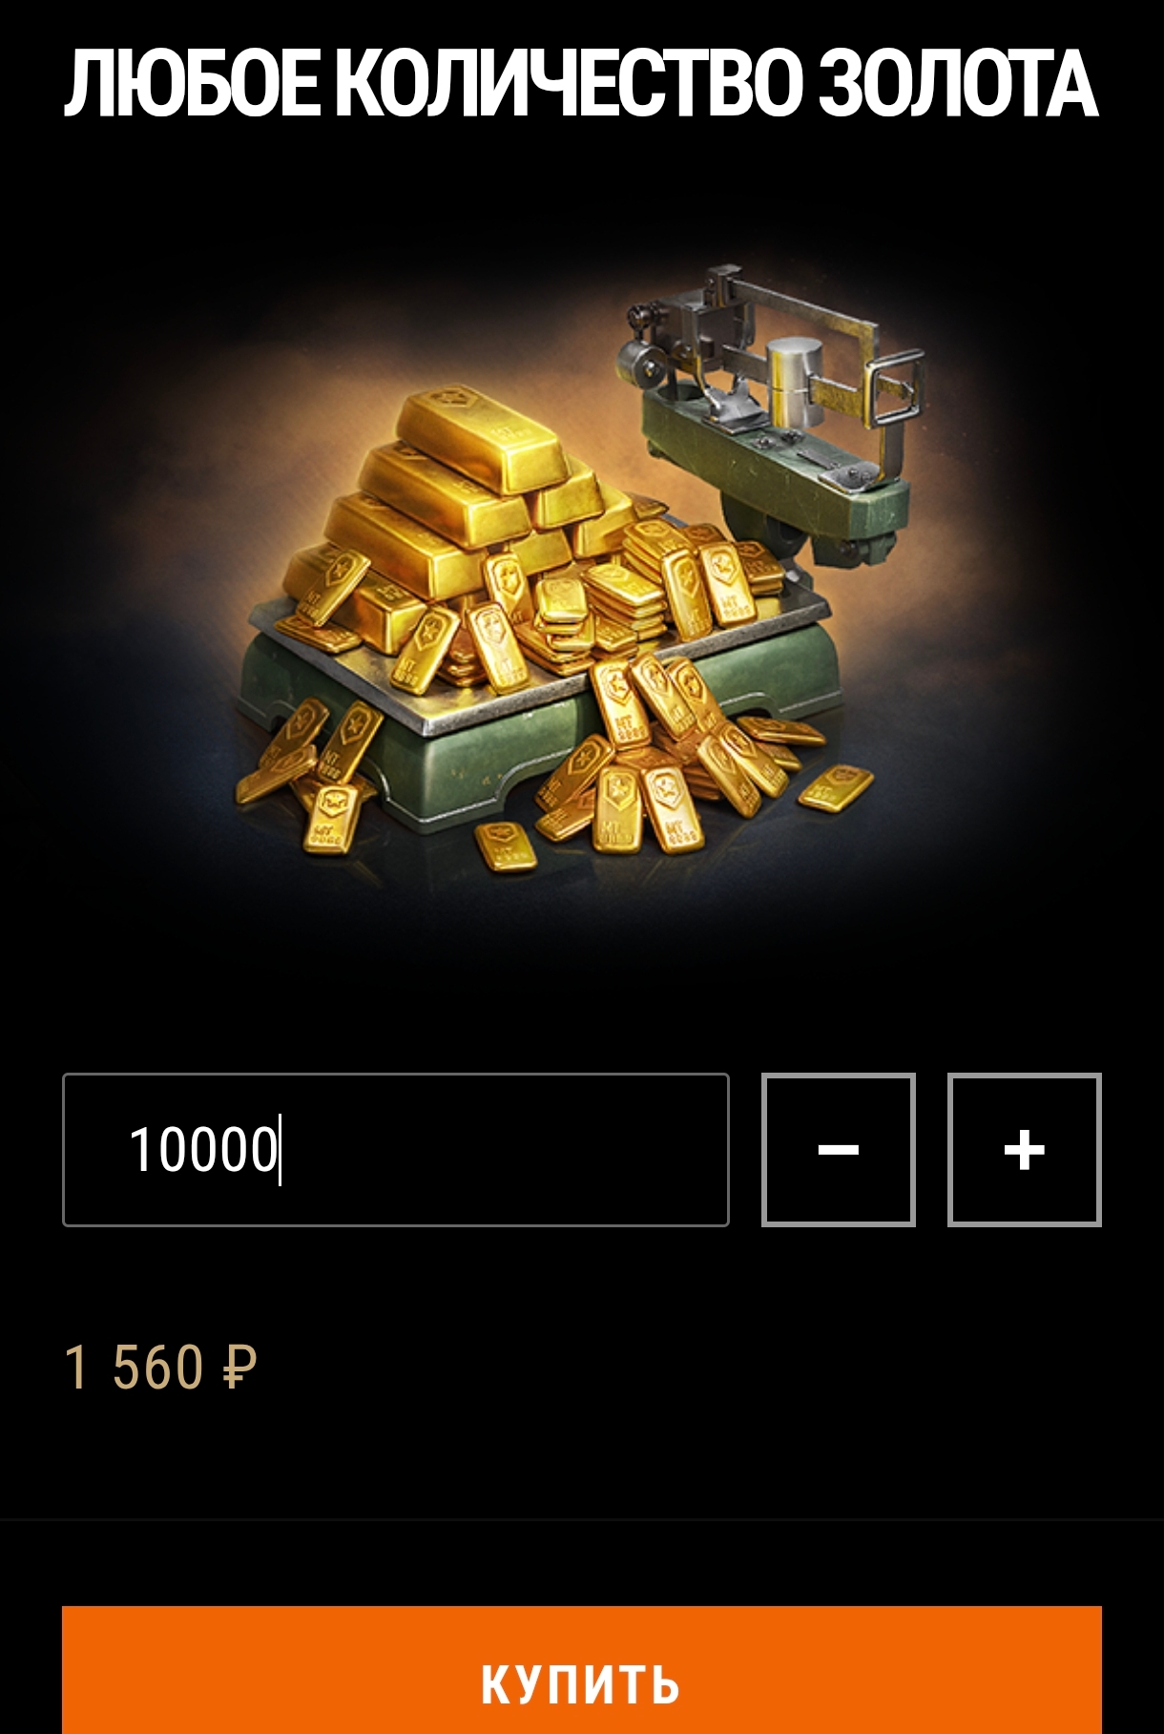Viewport: 1164px width, 1734px height.
Task: Tap the digit 1 in the quantity field
Action: point(139,1149)
